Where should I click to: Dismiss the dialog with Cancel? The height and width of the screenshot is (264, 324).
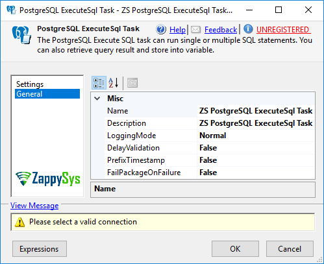point(290,249)
